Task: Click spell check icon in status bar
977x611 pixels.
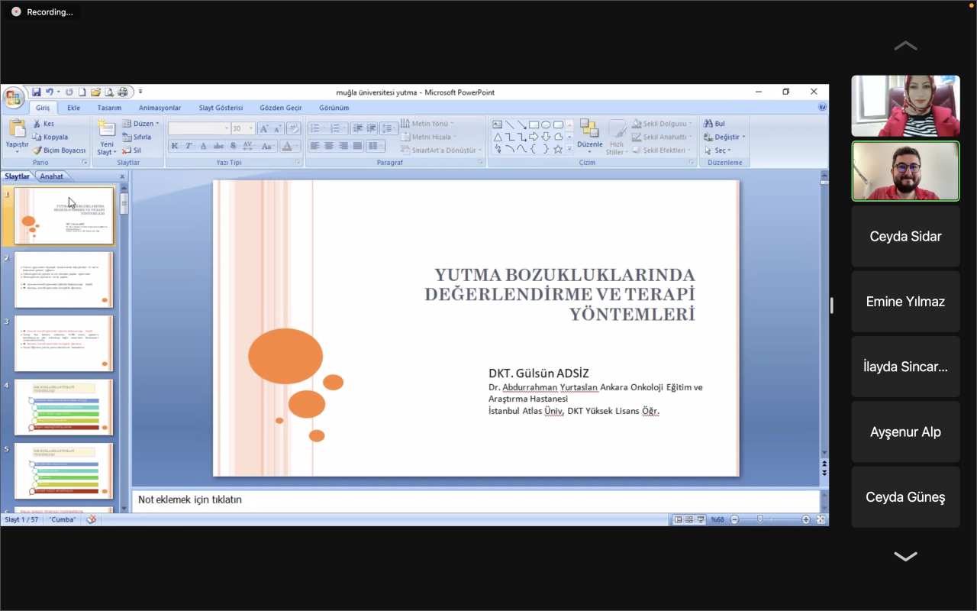Action: 92,519
